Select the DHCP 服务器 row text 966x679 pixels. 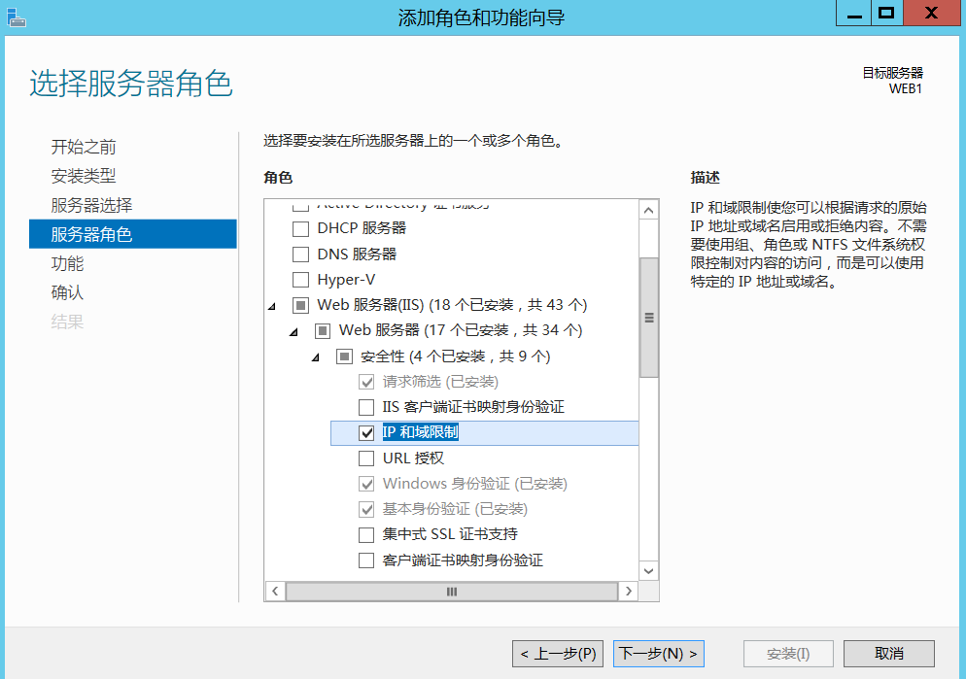coord(362,228)
